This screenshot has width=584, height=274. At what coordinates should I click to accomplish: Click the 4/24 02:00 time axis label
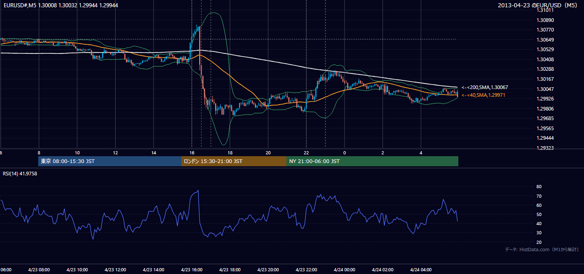click(x=382, y=269)
